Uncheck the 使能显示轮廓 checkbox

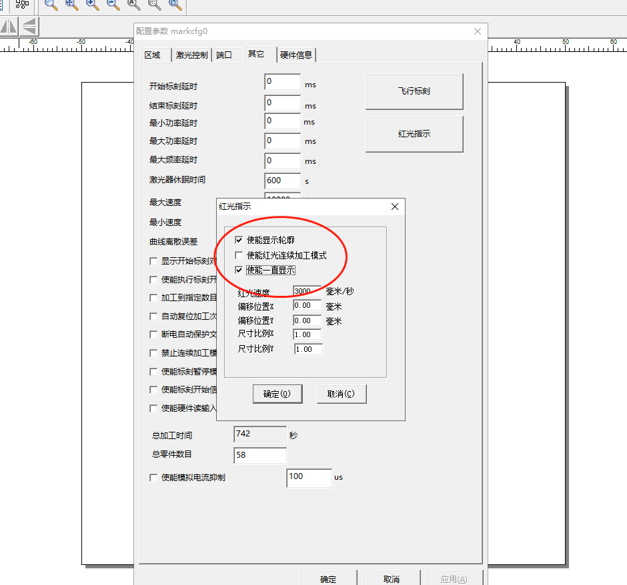tap(239, 240)
